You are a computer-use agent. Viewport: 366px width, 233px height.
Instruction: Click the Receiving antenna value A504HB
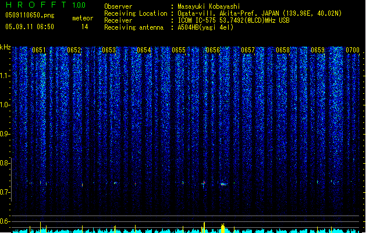pos(189,27)
